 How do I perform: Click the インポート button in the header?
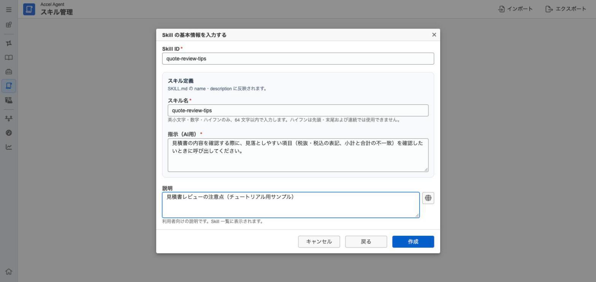pyautogui.click(x=515, y=9)
